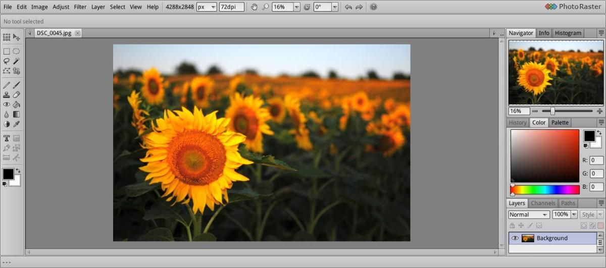Activate the Text tool
Screen dimensions: 606x268
[7, 138]
